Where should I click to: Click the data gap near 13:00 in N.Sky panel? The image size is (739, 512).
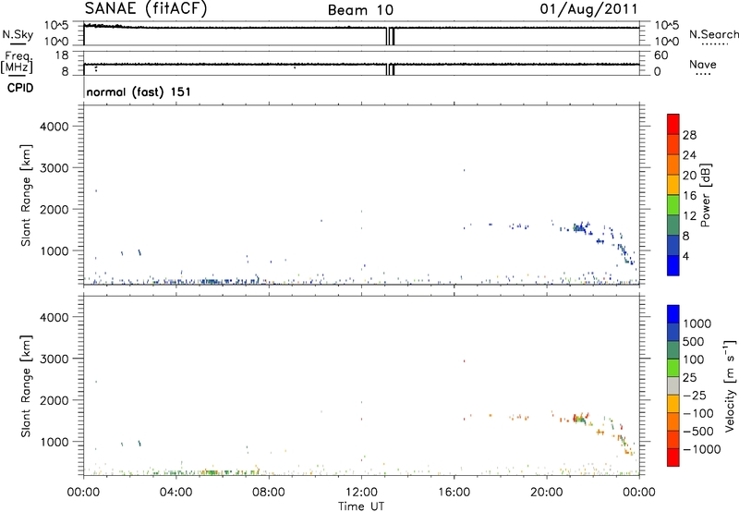tap(390, 36)
